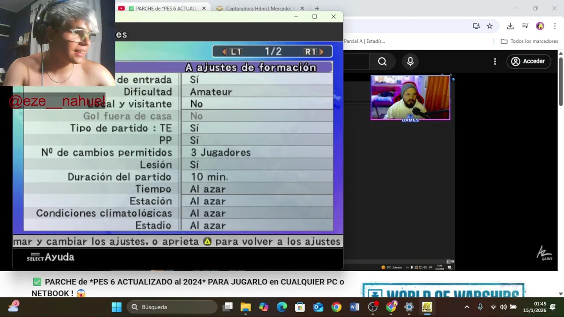The image size is (564, 317).
Task: Install app icon in Chrome address bar
Action: [476, 26]
